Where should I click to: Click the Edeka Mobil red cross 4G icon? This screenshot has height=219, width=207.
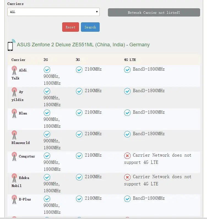click(127, 177)
